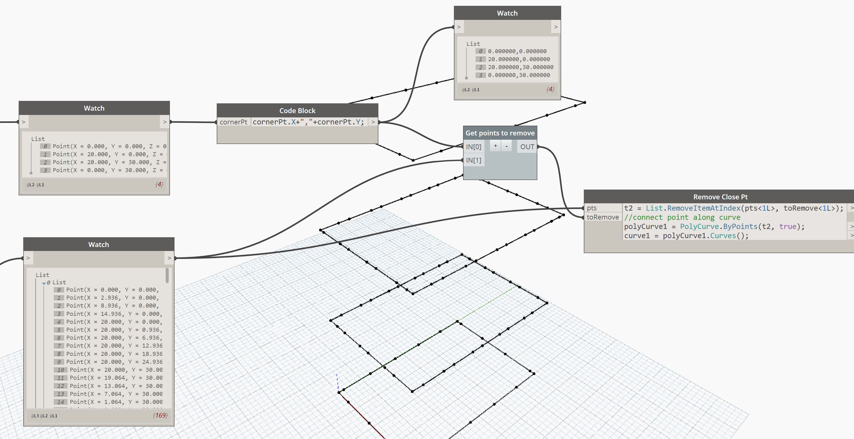Click the //connect point along curve comment
The image size is (854, 439).
pyautogui.click(x=682, y=217)
